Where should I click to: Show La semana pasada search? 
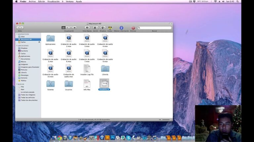click(x=28, y=92)
